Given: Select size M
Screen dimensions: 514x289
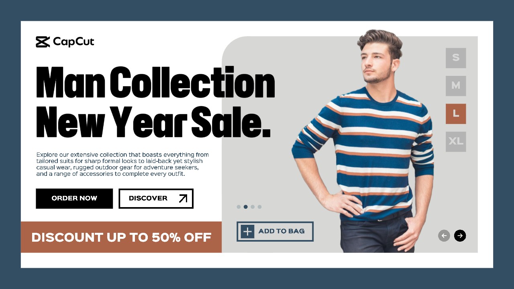Looking at the screenshot, I should pyautogui.click(x=456, y=86).
